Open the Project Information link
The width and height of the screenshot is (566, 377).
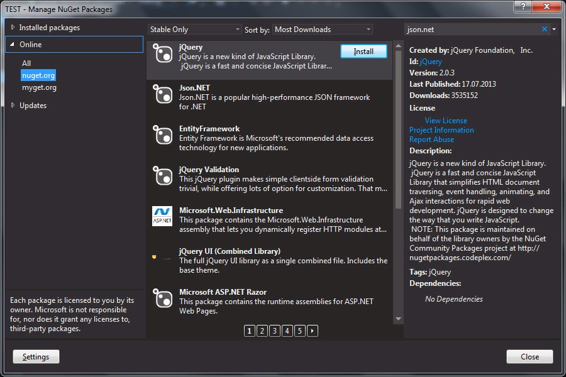coord(441,130)
